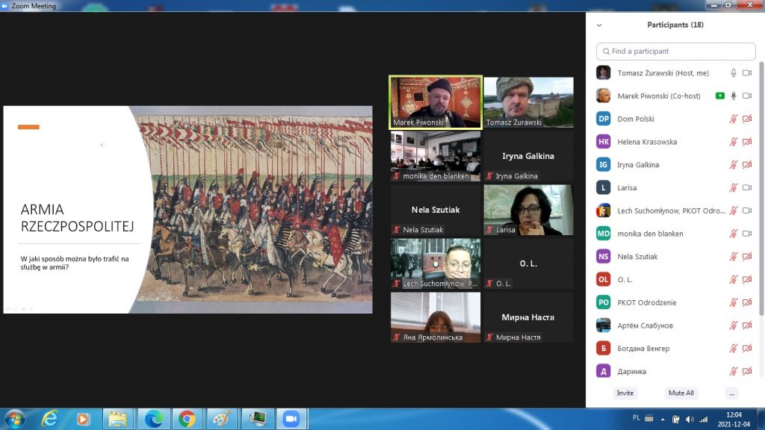
Task: Click the Find a participant search field
Action: point(675,52)
